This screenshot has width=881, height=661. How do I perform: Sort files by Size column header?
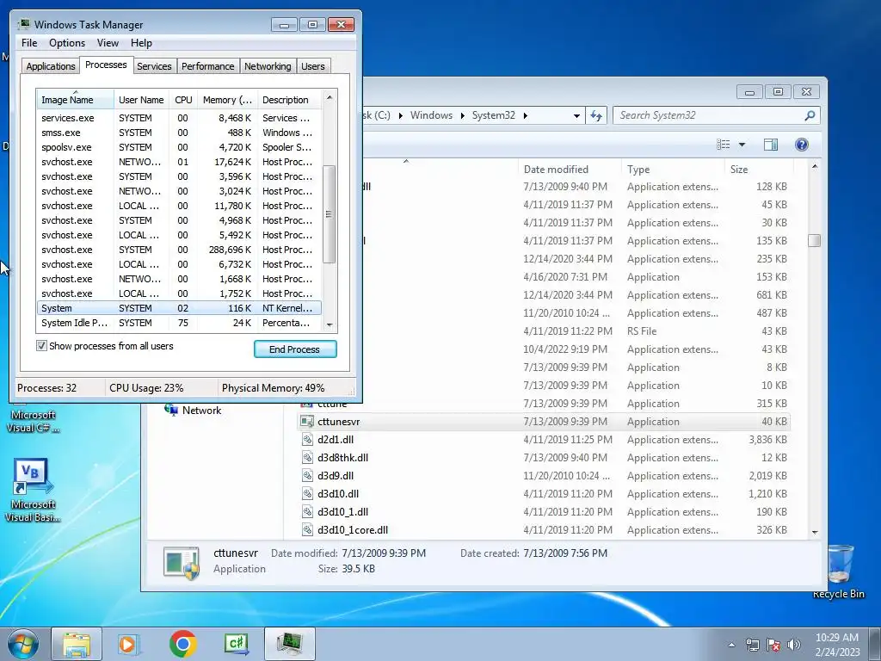(x=759, y=170)
